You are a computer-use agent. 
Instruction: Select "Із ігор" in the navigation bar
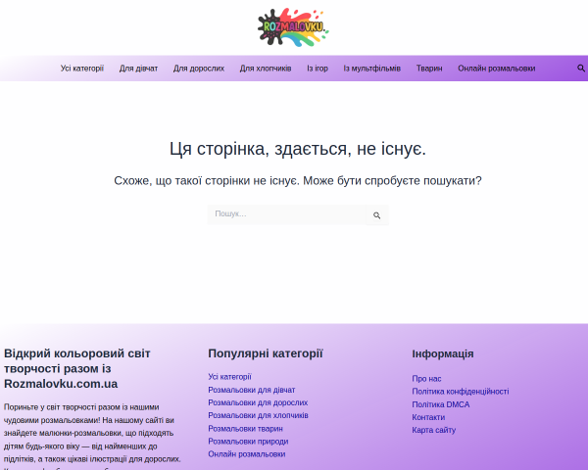point(318,69)
